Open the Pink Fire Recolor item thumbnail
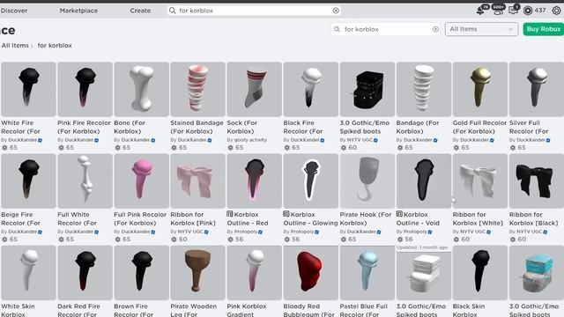This screenshot has height=317, width=564. pyautogui.click(x=85, y=89)
